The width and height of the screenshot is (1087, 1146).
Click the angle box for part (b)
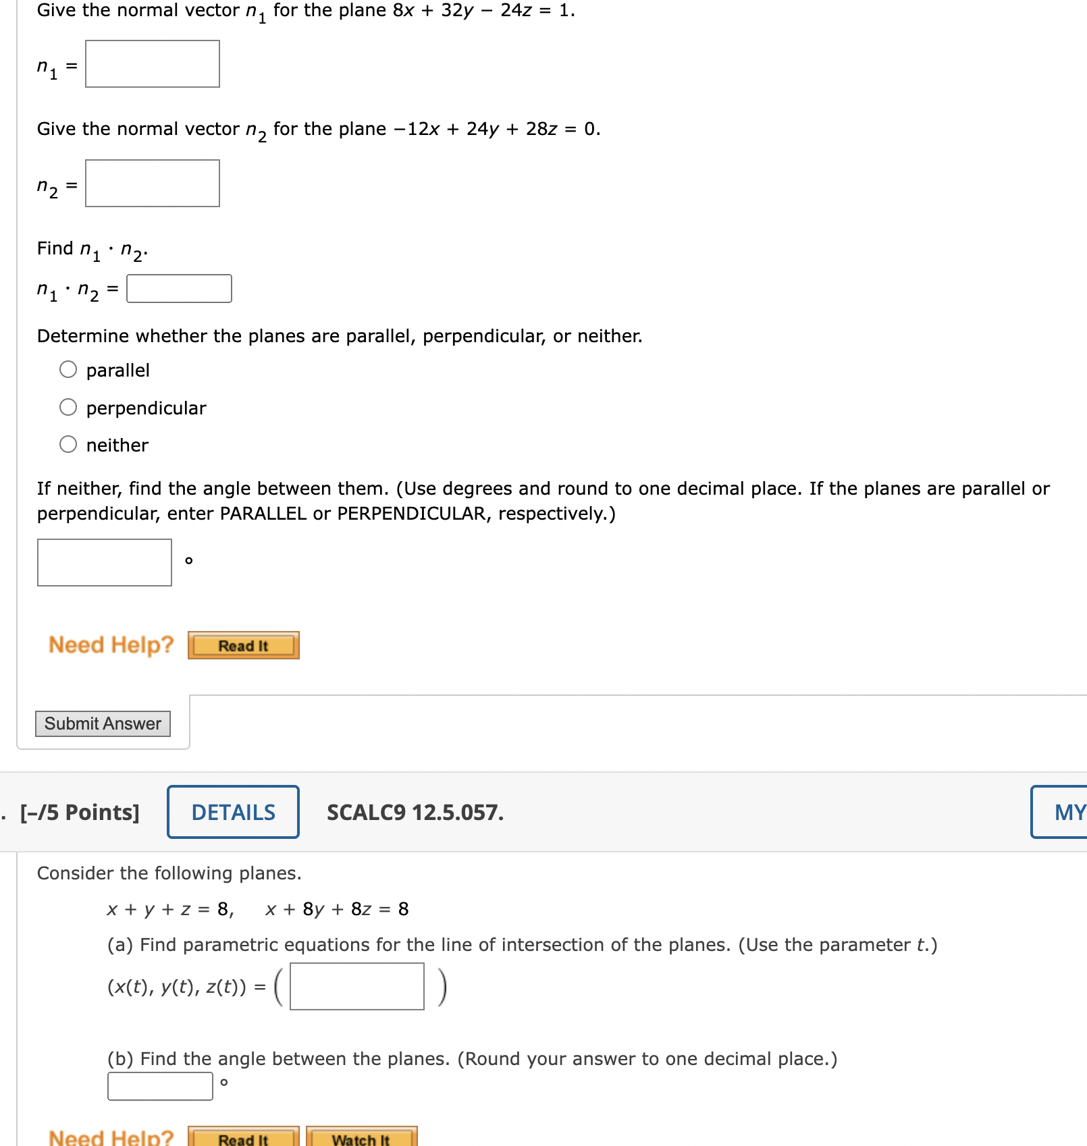point(159,1087)
